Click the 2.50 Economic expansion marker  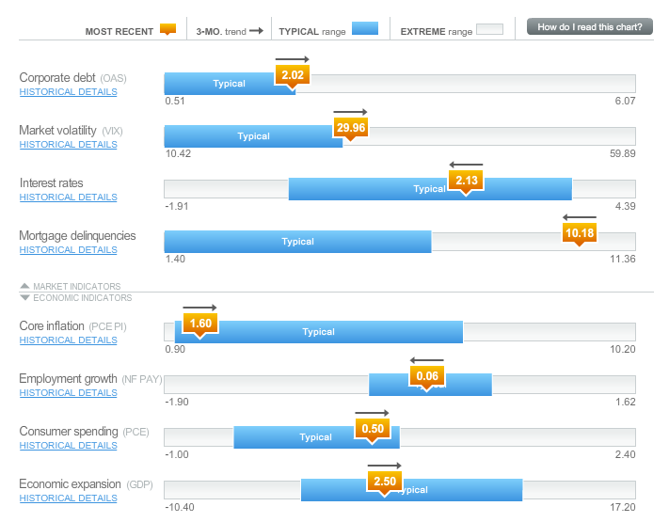click(384, 482)
